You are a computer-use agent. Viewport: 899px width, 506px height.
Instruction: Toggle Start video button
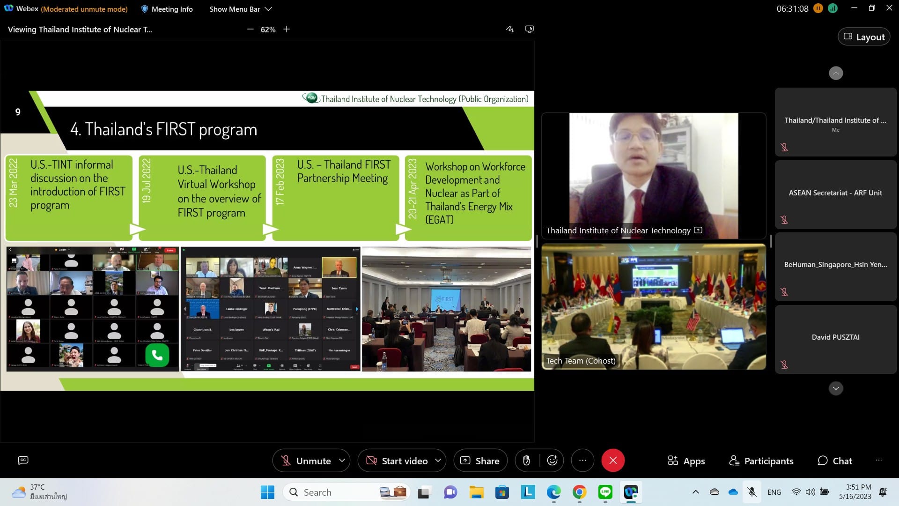click(397, 461)
